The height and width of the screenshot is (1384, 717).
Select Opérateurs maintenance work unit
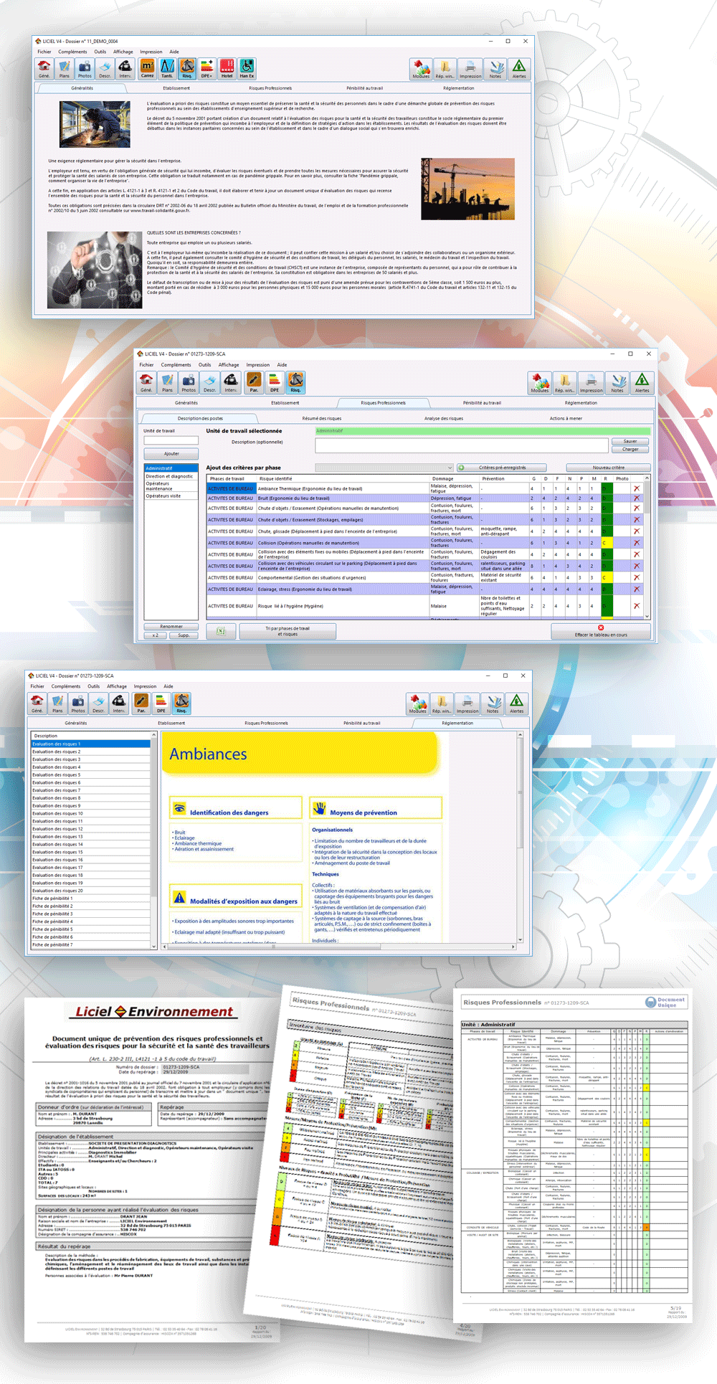coord(171,486)
